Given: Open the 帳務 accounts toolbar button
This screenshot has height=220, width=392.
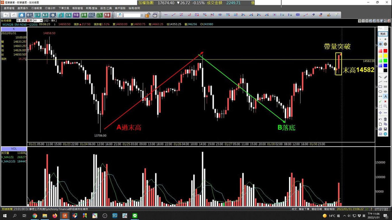Looking at the screenshot, I should click(45, 15).
